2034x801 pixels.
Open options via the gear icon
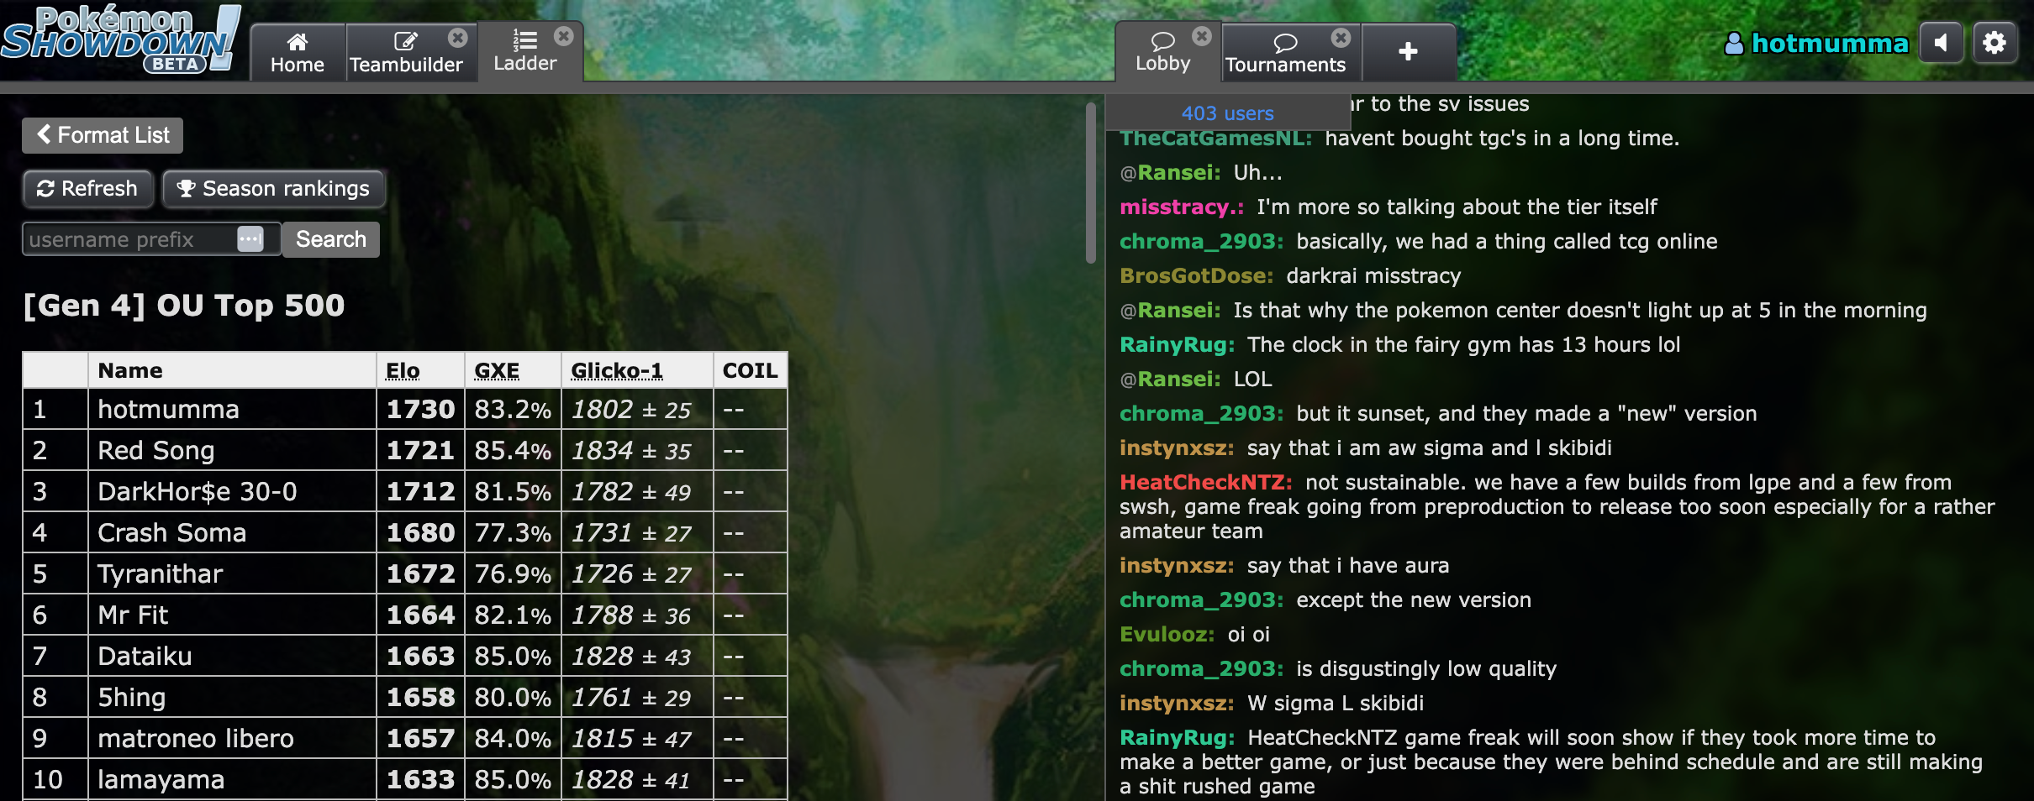(1994, 43)
